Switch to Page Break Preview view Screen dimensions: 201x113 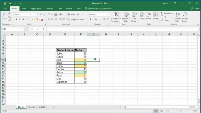[168, 111]
